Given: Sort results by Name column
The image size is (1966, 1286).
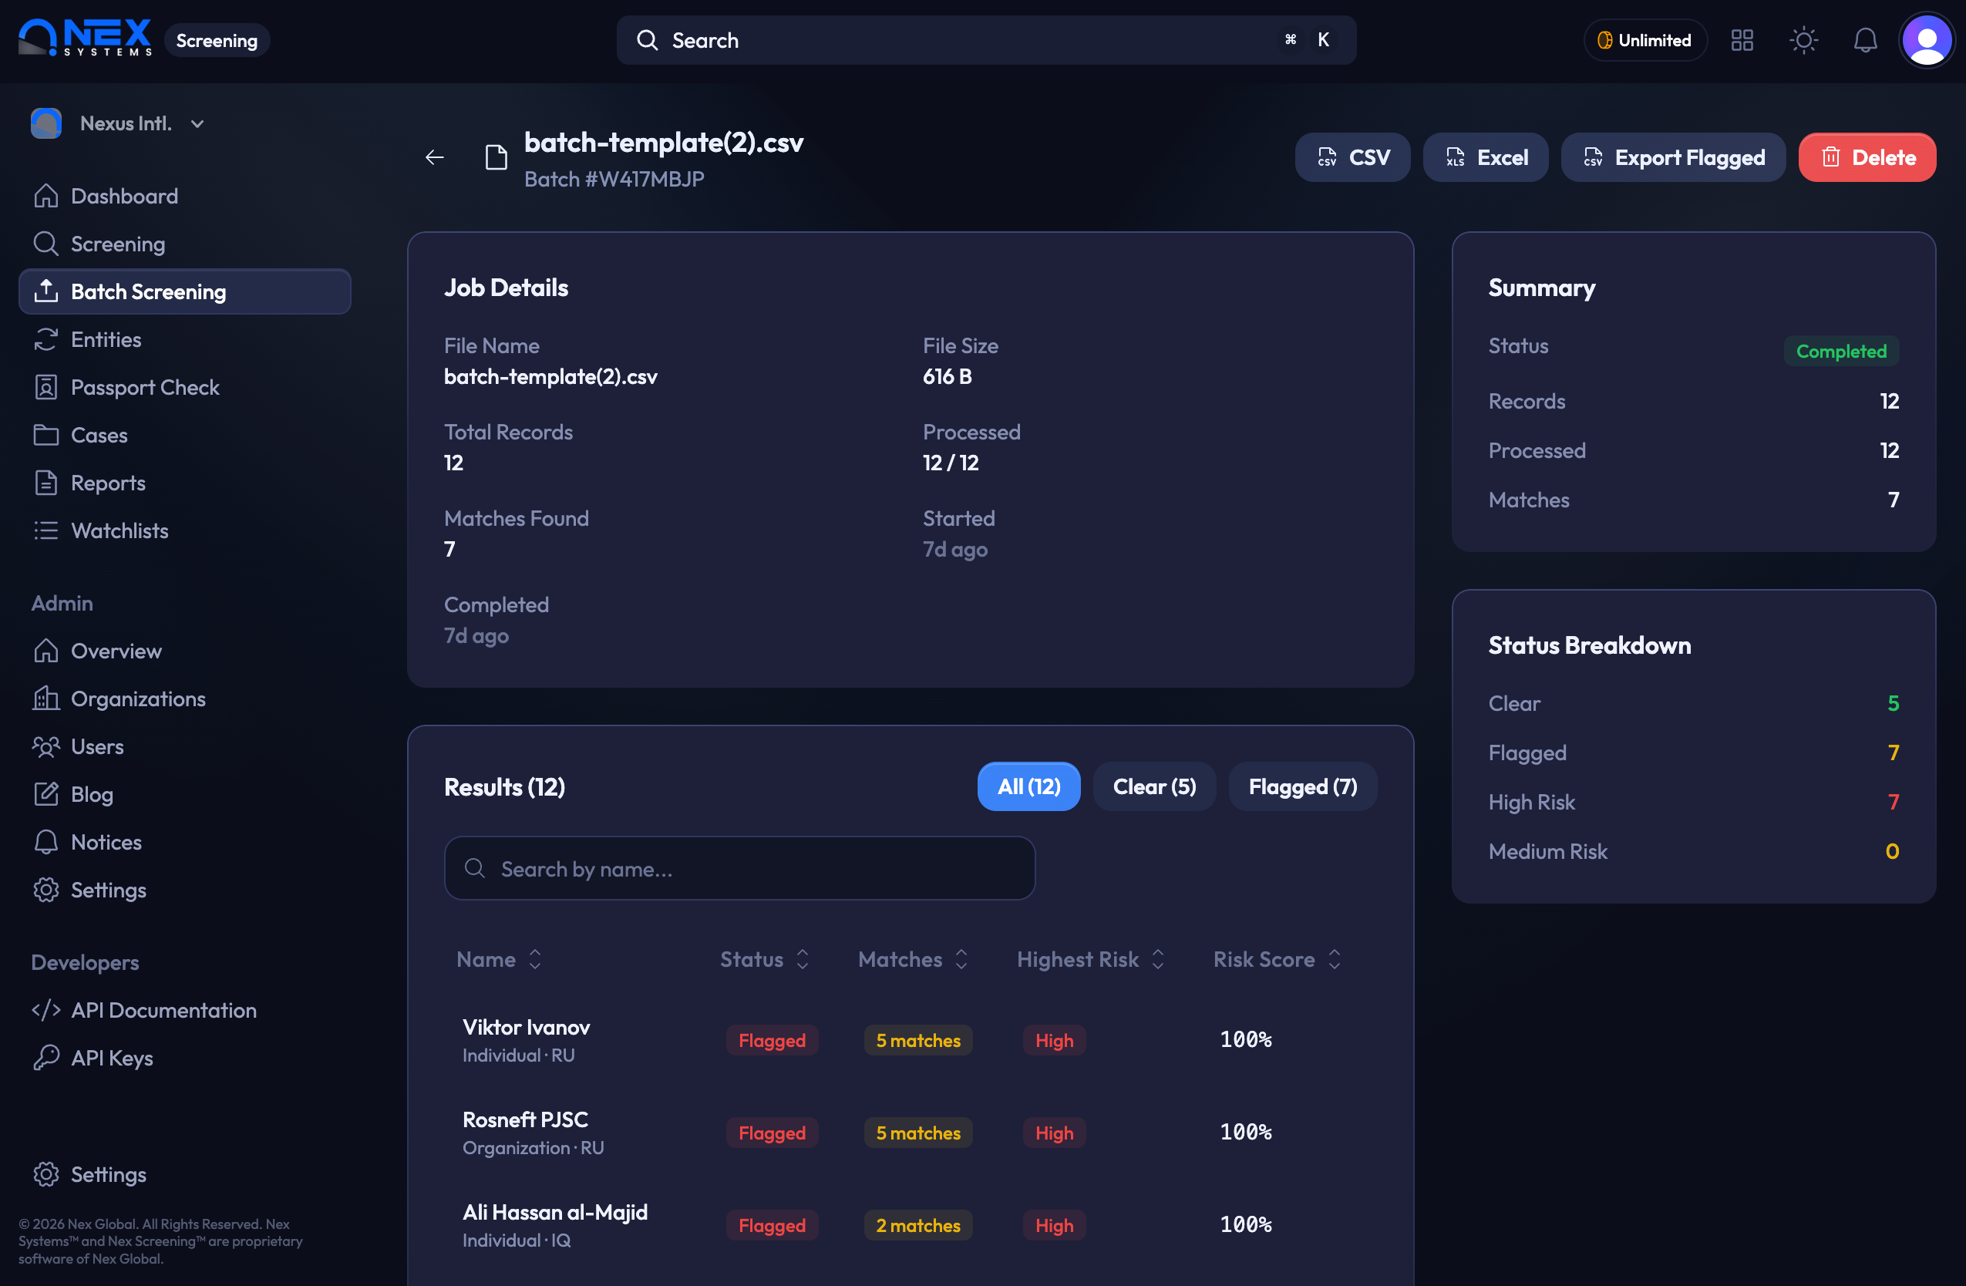Looking at the screenshot, I should pos(499,960).
